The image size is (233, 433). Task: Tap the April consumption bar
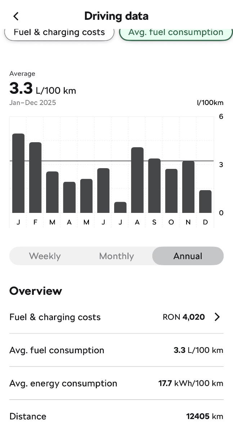(x=70, y=197)
